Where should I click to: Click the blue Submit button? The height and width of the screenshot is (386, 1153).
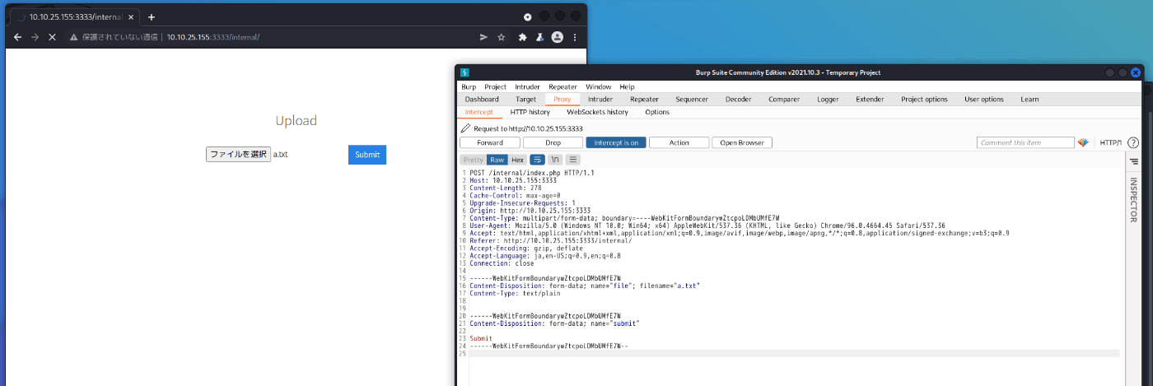pyautogui.click(x=367, y=155)
